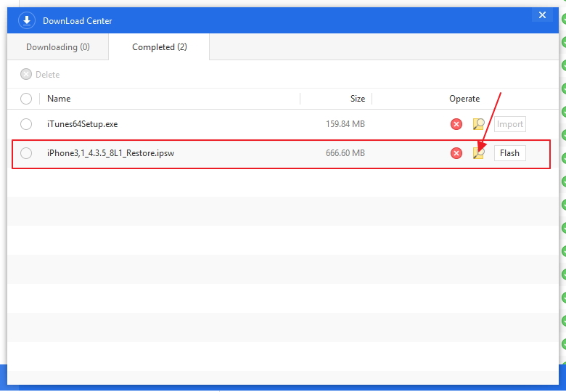The image size is (566, 392).
Task: Click the Import button for iTunes64Setup.exe
Action: 509,124
